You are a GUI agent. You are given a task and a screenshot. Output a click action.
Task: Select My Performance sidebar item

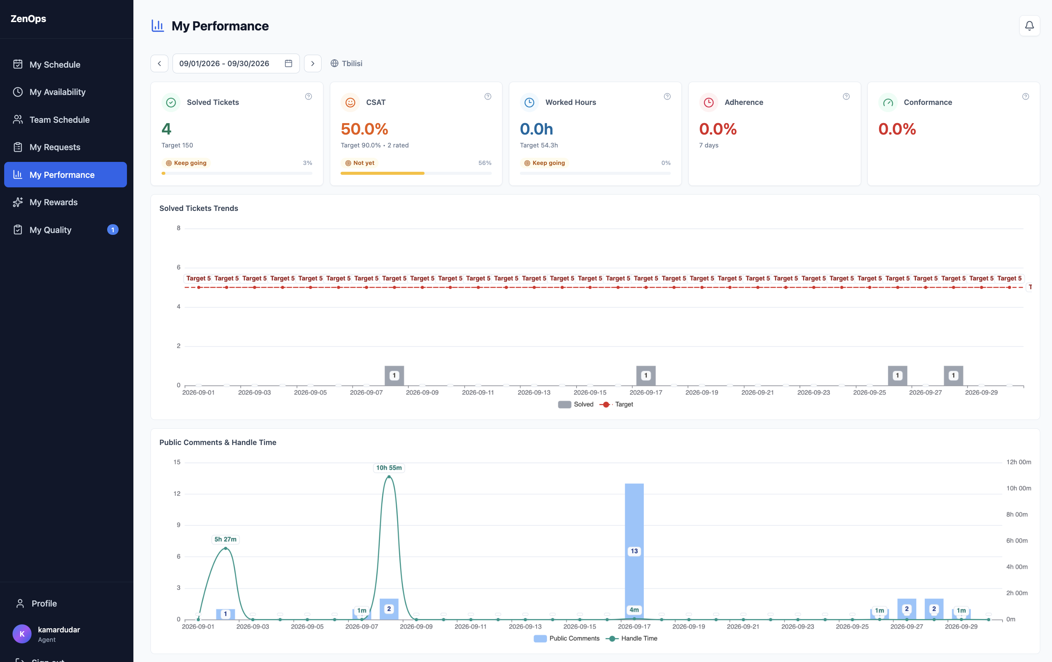pos(65,175)
